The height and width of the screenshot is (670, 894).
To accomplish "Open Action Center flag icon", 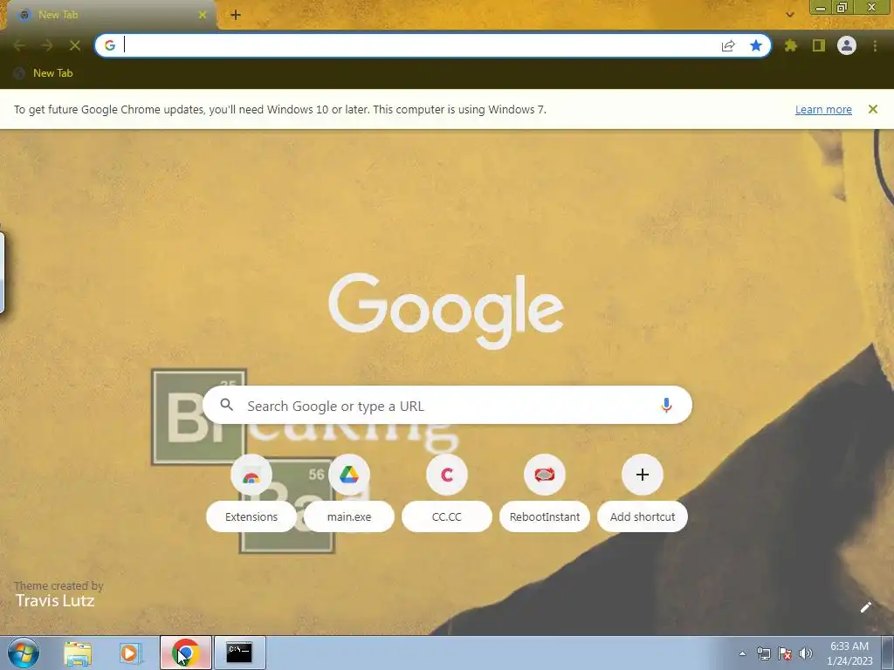I will [785, 653].
